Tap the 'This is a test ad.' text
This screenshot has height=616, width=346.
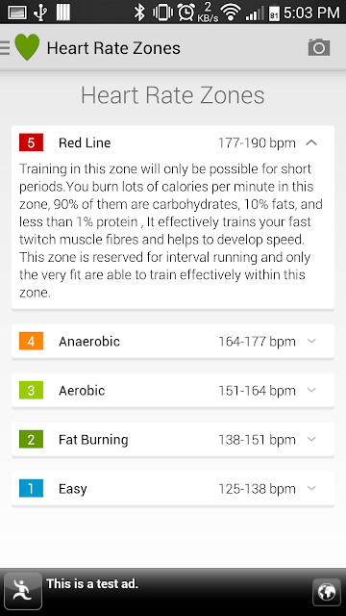click(x=92, y=584)
